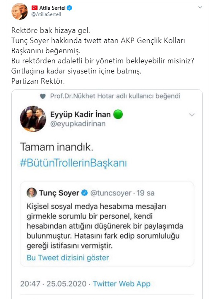Click the green circle next to Eyyüp Kadir İnan
The height and width of the screenshot is (299, 218).
(118, 114)
